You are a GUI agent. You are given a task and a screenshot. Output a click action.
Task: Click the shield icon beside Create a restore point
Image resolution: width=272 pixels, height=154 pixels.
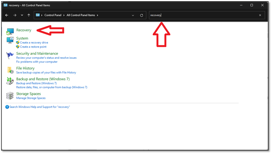(18, 47)
